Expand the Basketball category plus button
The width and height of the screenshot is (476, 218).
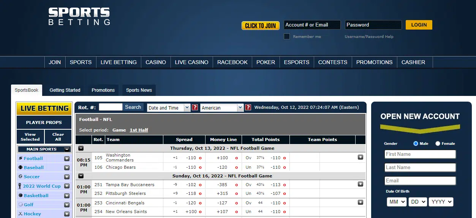click(x=67, y=196)
